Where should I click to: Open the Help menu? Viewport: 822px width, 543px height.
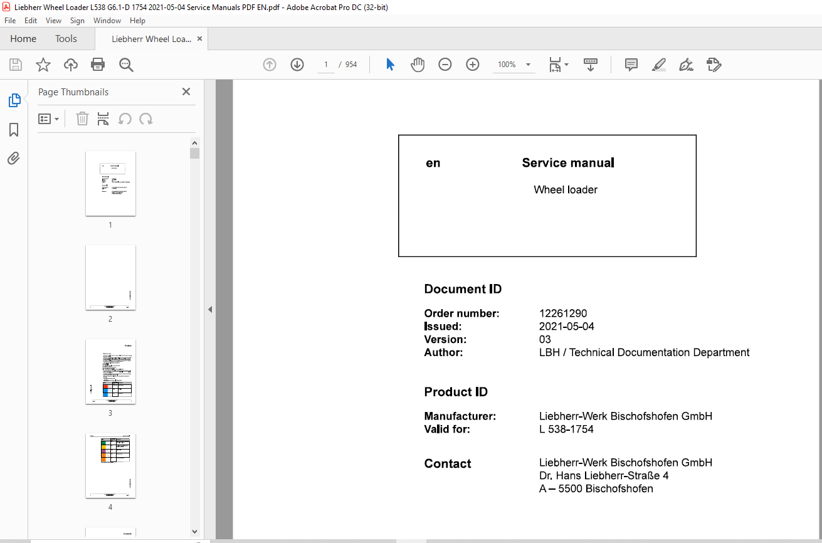coord(137,21)
